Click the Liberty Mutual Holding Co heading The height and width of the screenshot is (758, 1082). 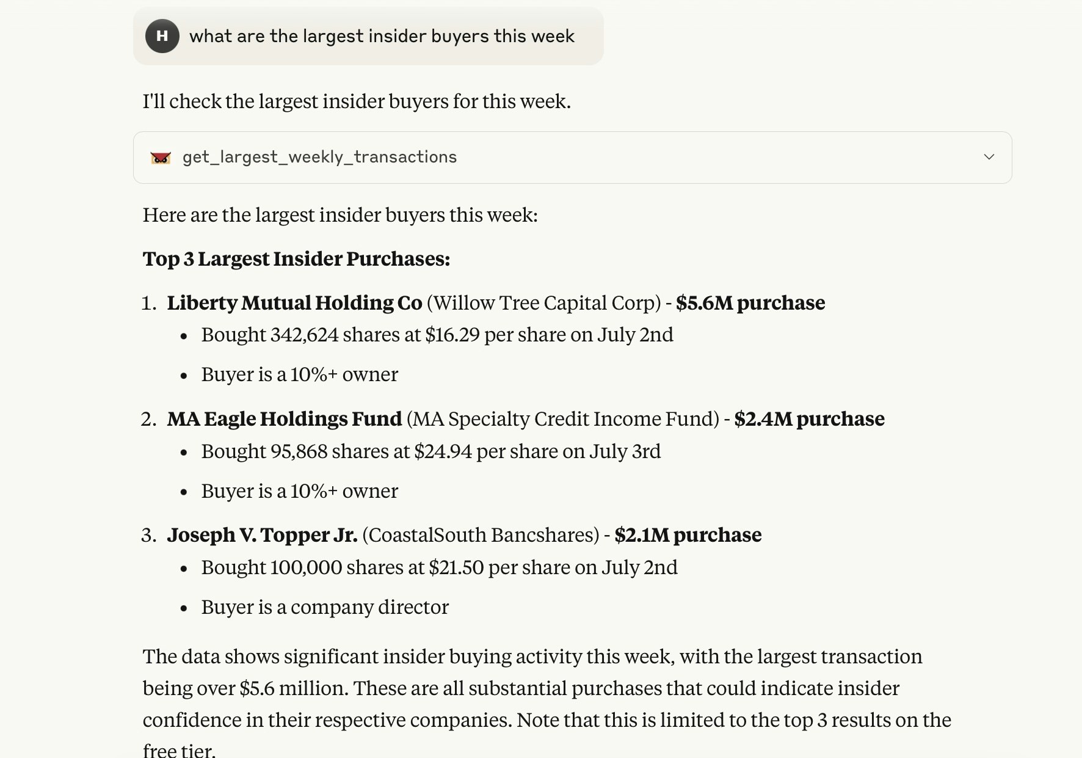294,303
